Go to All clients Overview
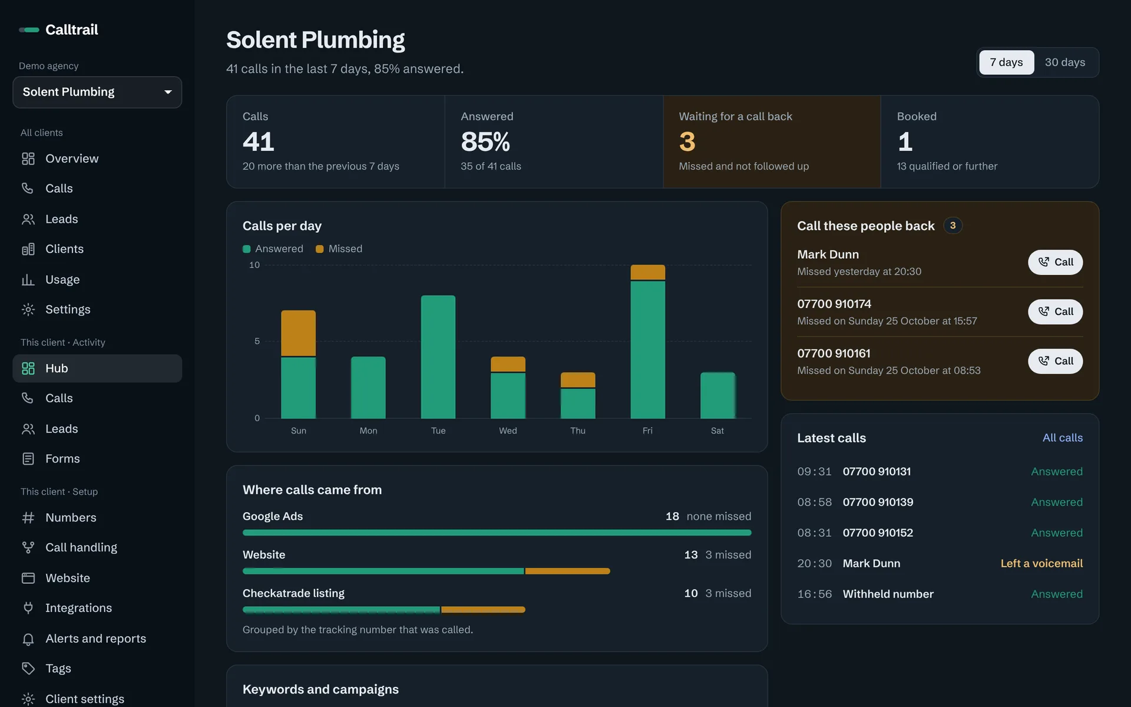The height and width of the screenshot is (707, 1131). point(97,158)
